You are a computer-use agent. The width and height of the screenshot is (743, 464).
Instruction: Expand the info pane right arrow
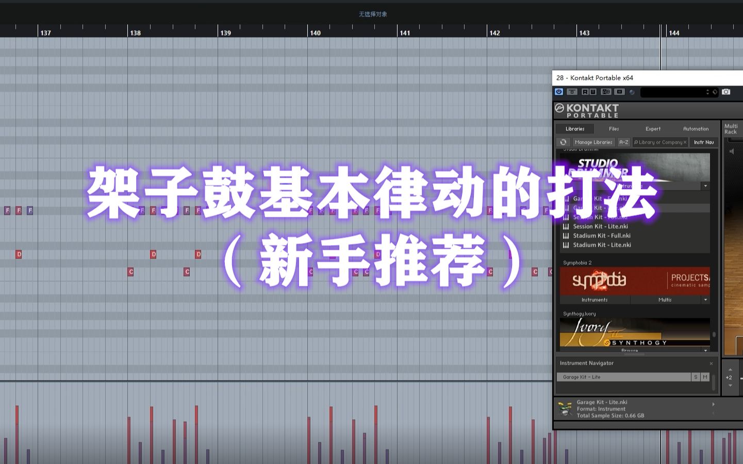714,404
